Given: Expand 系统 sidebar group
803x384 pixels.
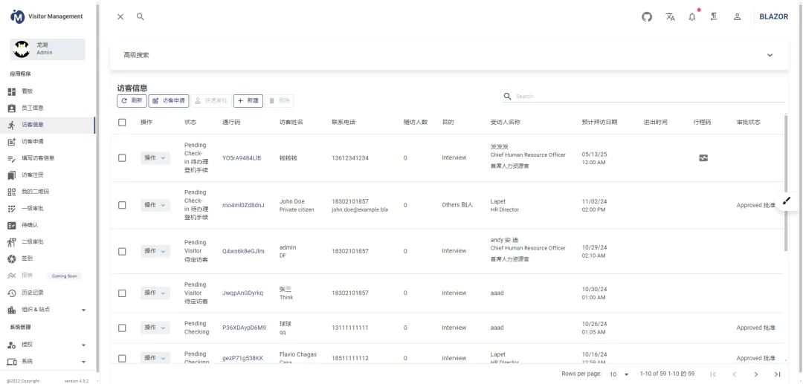Looking at the screenshot, I should 48,362.
